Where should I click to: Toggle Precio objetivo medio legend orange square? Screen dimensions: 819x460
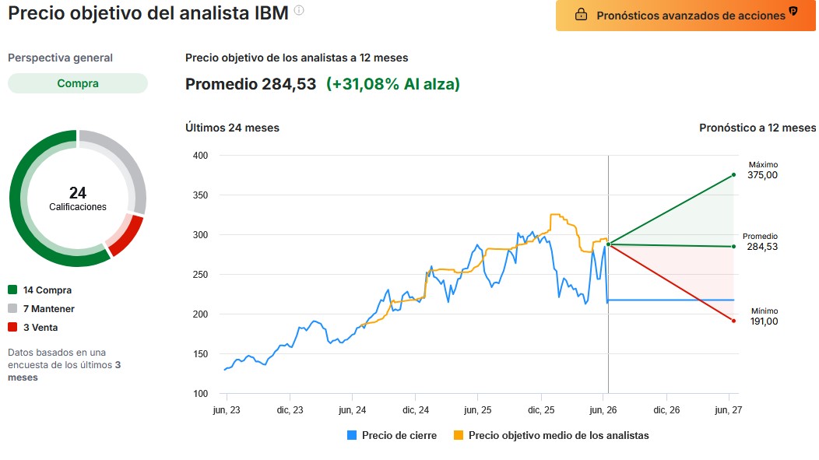tap(458, 435)
